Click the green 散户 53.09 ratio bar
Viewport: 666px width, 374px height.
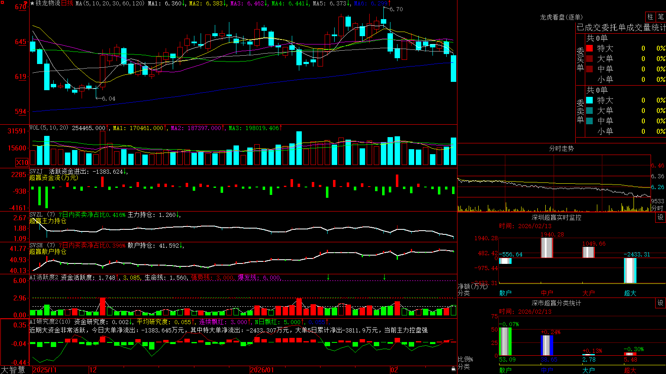(x=505, y=342)
